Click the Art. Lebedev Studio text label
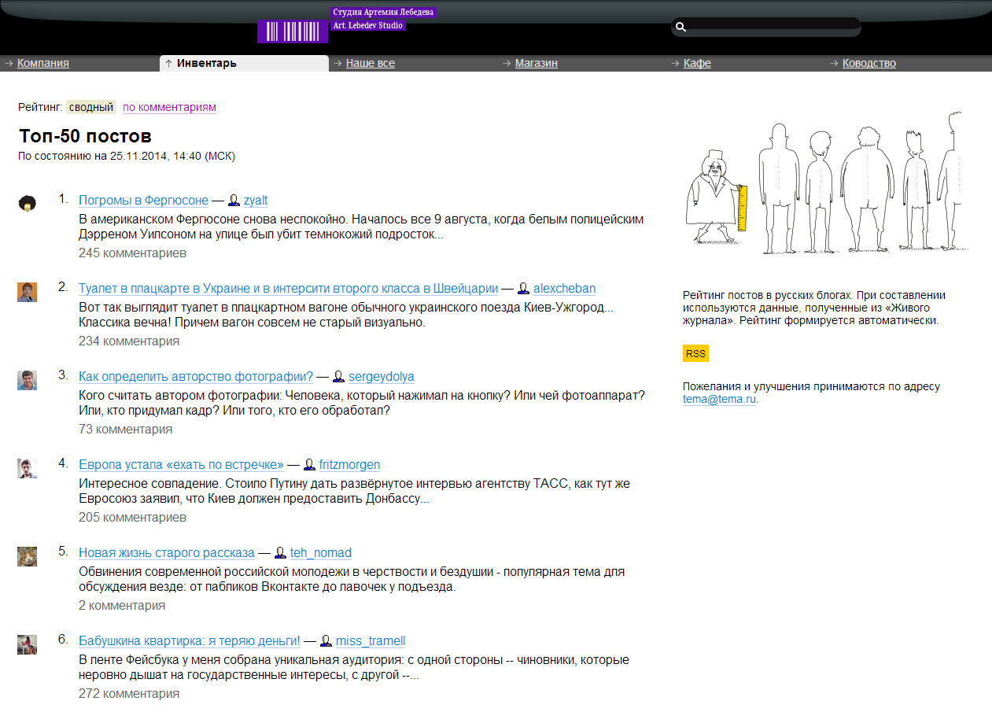The height and width of the screenshot is (712, 992). click(x=368, y=26)
